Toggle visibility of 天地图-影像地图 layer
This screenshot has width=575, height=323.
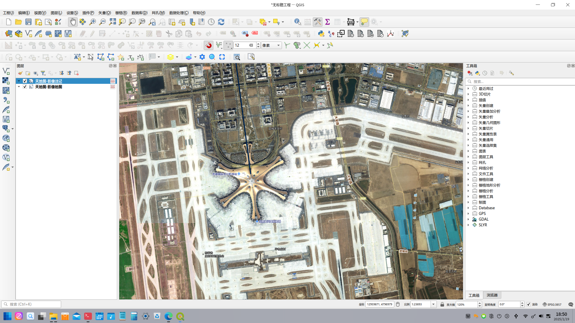[25, 87]
